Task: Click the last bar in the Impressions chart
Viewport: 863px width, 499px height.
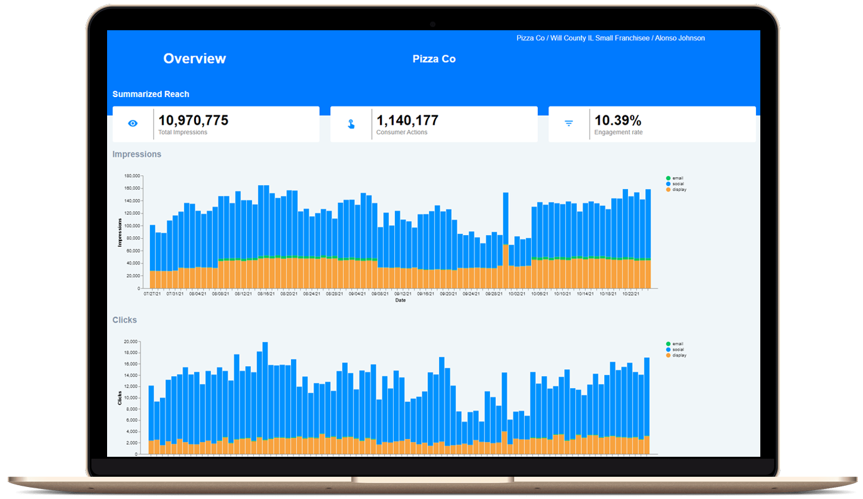Action: point(648,239)
